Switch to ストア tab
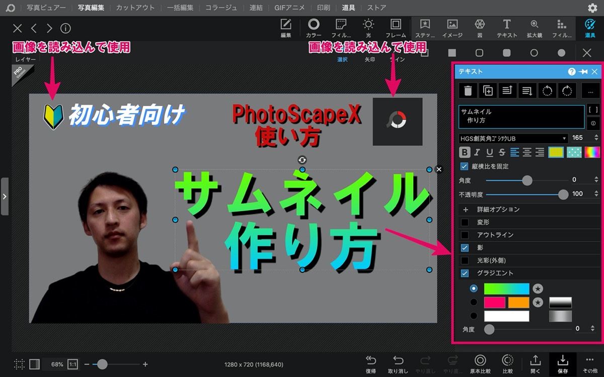 (x=376, y=8)
